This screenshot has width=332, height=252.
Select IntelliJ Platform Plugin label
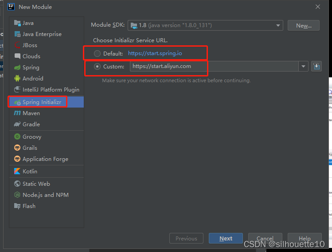click(51, 90)
